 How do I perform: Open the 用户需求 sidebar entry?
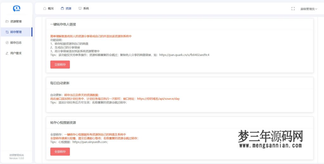tap(16, 53)
